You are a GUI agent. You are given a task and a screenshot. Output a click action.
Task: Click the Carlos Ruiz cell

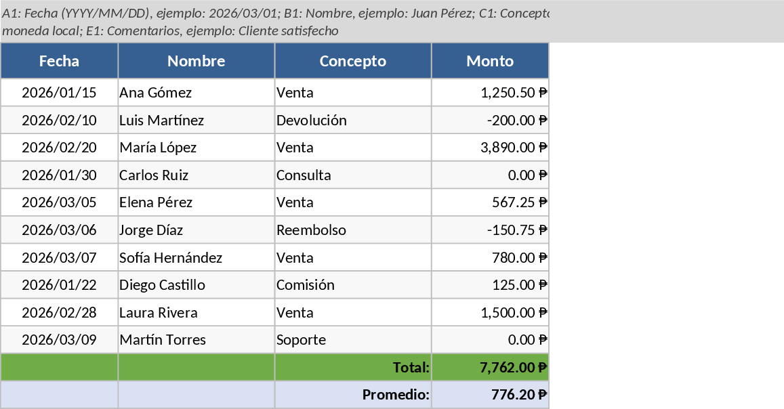point(196,175)
